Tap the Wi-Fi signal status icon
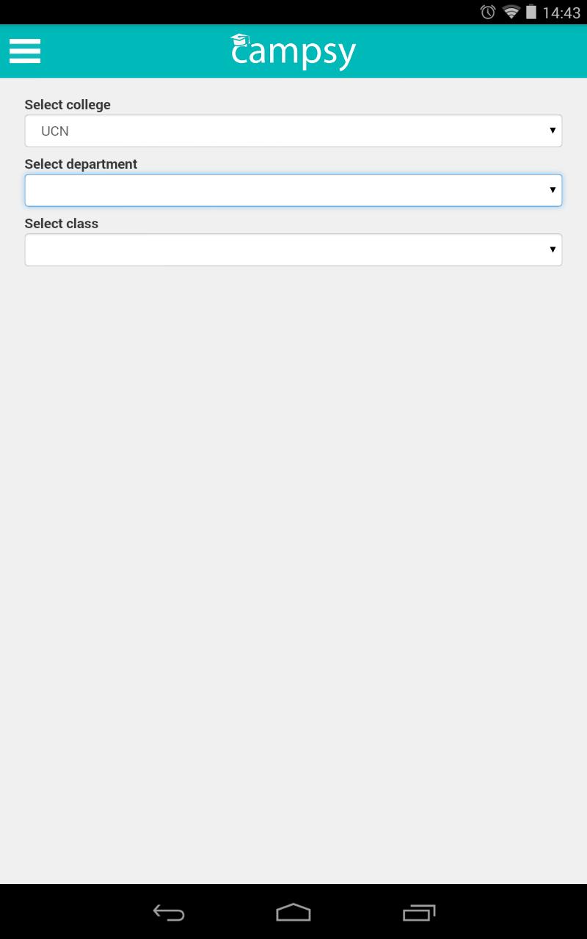Screen dimensions: 587x939 coord(511,12)
